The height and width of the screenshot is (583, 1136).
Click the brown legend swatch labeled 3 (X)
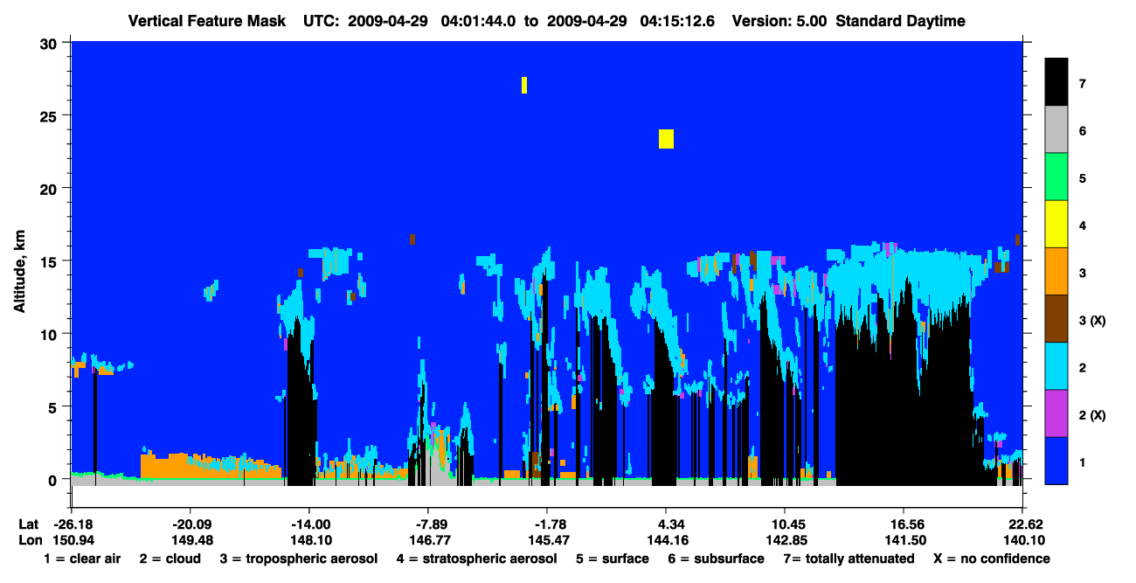tap(1056, 319)
